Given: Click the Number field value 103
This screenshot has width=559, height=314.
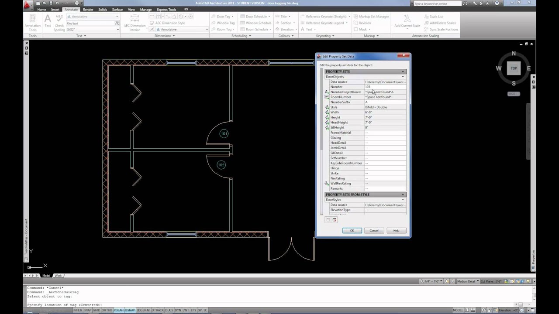Looking at the screenshot, I should tap(385, 87).
